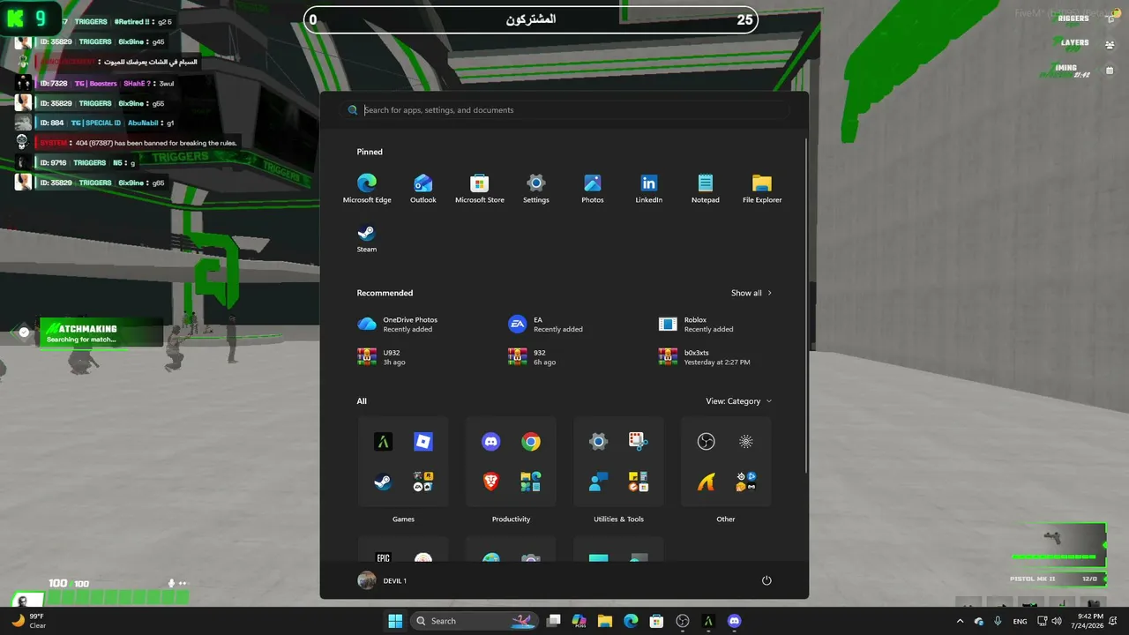Click Show all recommended items
This screenshot has width=1129, height=635.
tap(751, 293)
